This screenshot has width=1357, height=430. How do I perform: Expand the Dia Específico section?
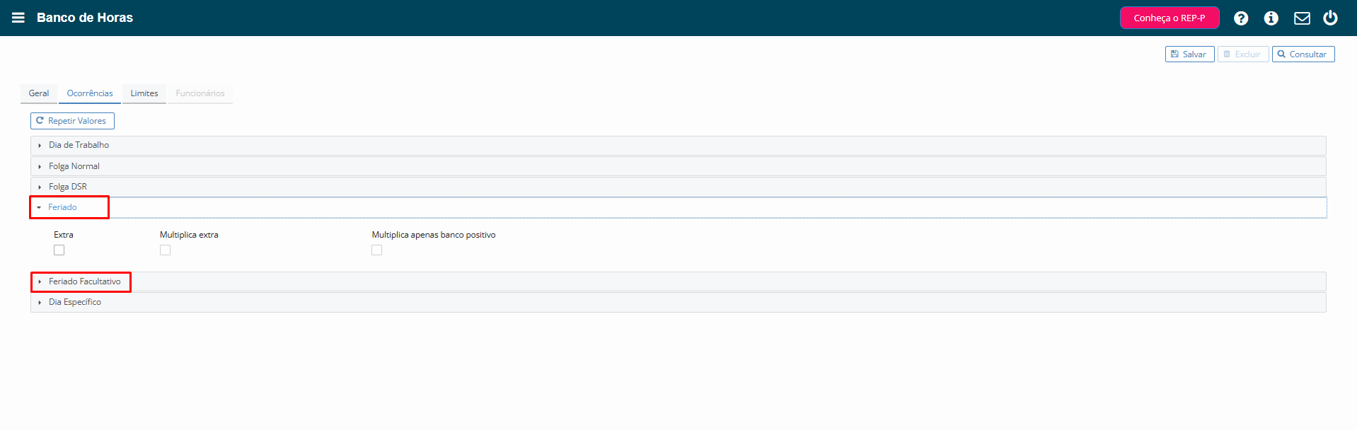pyautogui.click(x=678, y=302)
